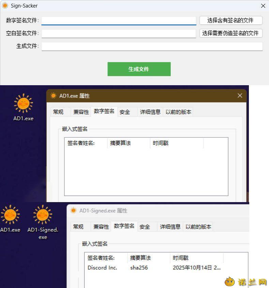The width and height of the screenshot is (269, 288).
Task: Open 数字签名 tab in AD1-Signed.exe 属性
Action: [124, 226]
